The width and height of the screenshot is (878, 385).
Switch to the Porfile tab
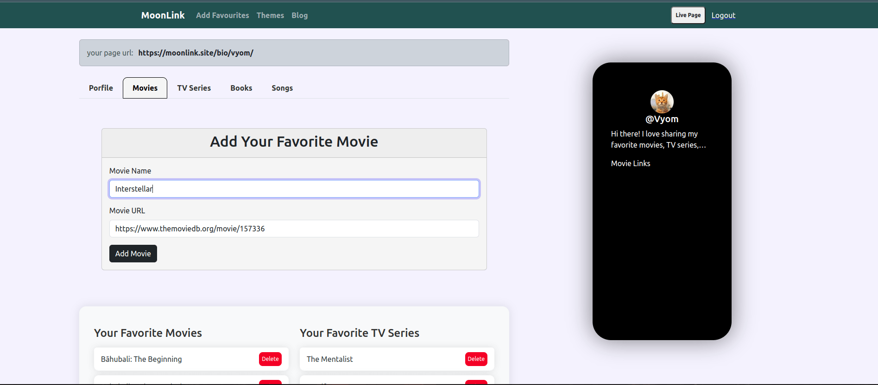(x=101, y=88)
